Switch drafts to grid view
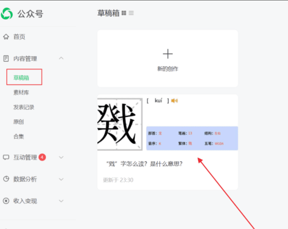Viewport: 288px width, 229px height. pos(124,13)
